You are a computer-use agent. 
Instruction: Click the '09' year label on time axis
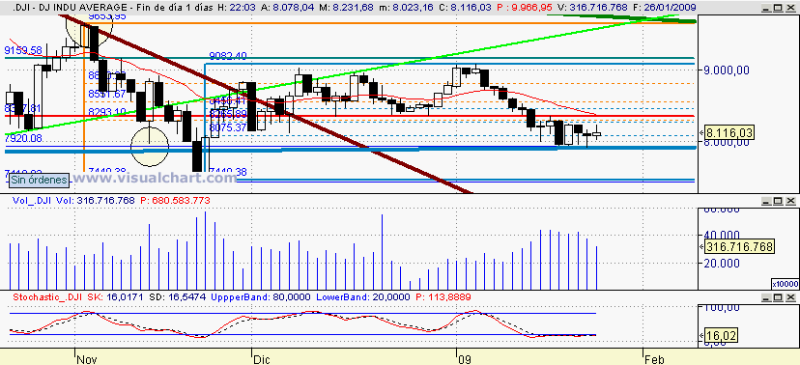465,359
